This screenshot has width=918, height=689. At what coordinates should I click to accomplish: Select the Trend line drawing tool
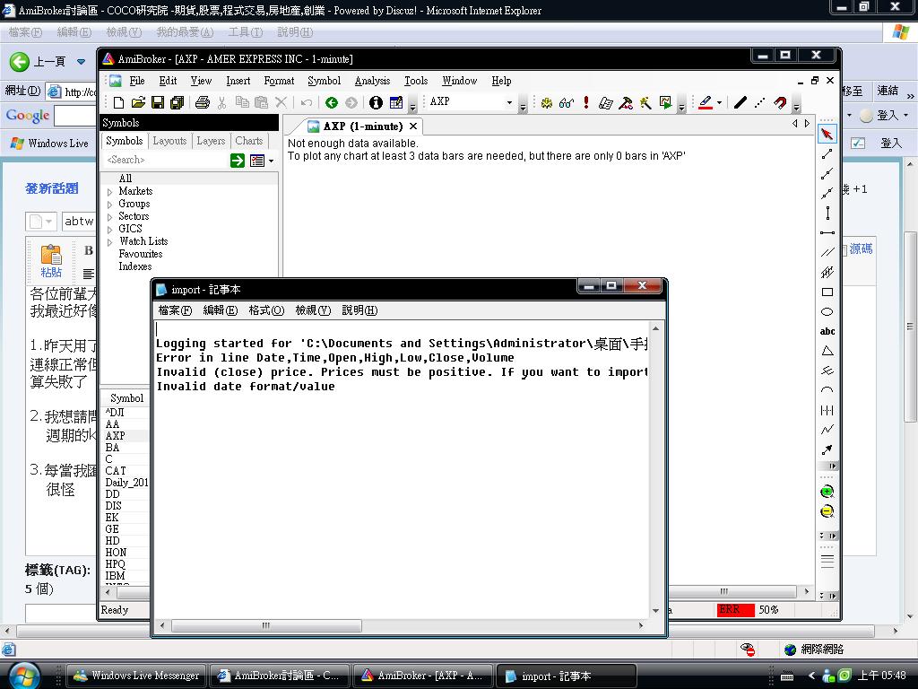coord(827,154)
